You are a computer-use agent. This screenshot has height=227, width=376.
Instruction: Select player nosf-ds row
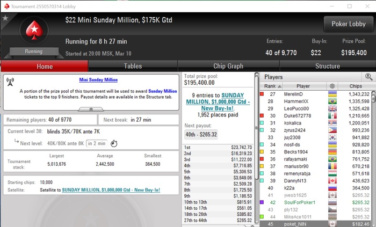(x=316, y=145)
